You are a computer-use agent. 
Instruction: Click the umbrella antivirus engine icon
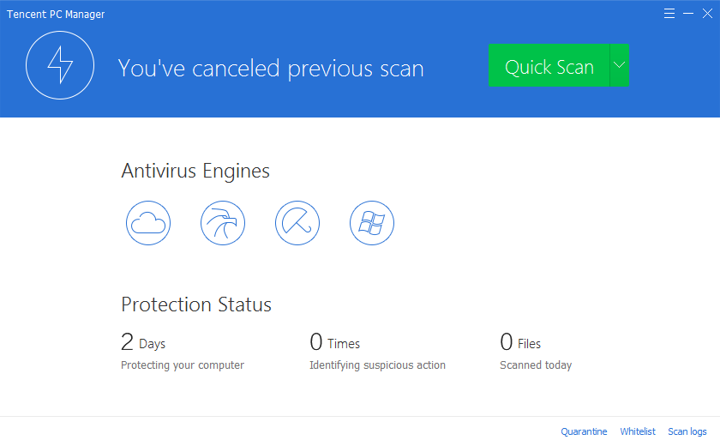297,224
